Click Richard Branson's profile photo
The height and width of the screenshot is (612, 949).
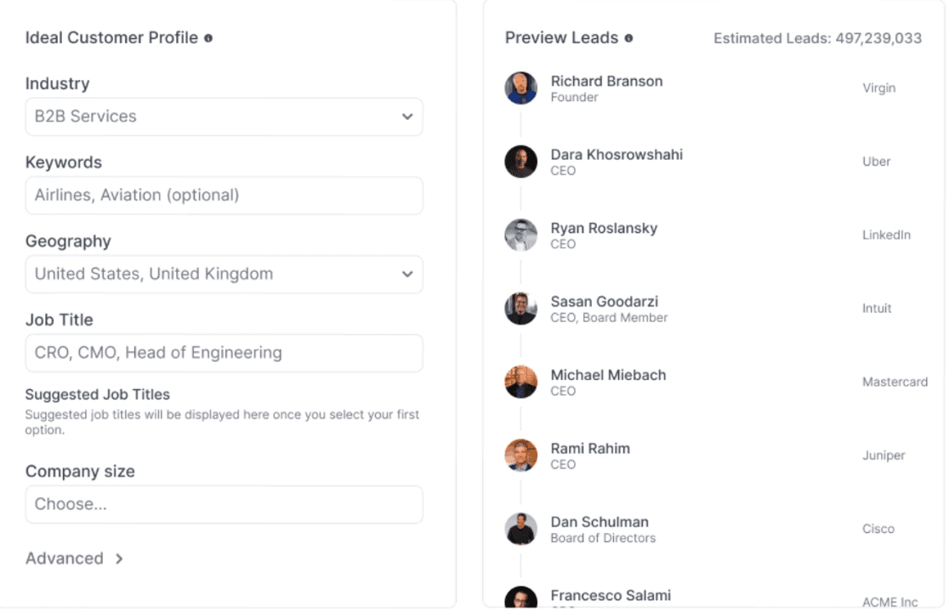520,88
